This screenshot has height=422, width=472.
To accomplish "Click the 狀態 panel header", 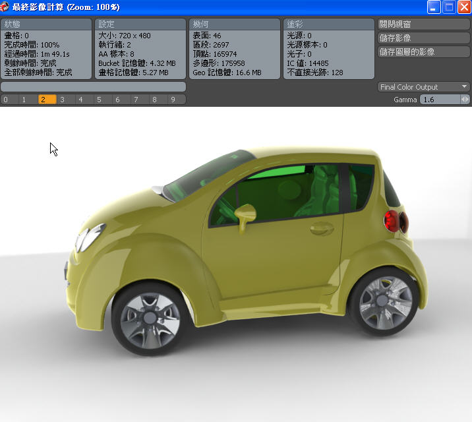I will [46, 24].
